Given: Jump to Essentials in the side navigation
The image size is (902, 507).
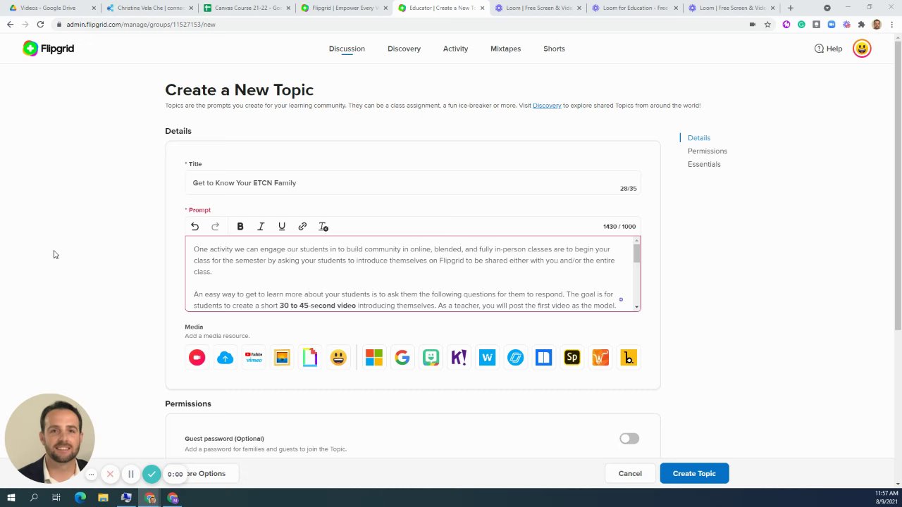Looking at the screenshot, I should pos(704,164).
